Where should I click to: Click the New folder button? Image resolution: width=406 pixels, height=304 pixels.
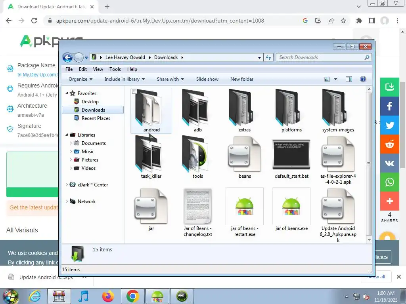point(242,79)
